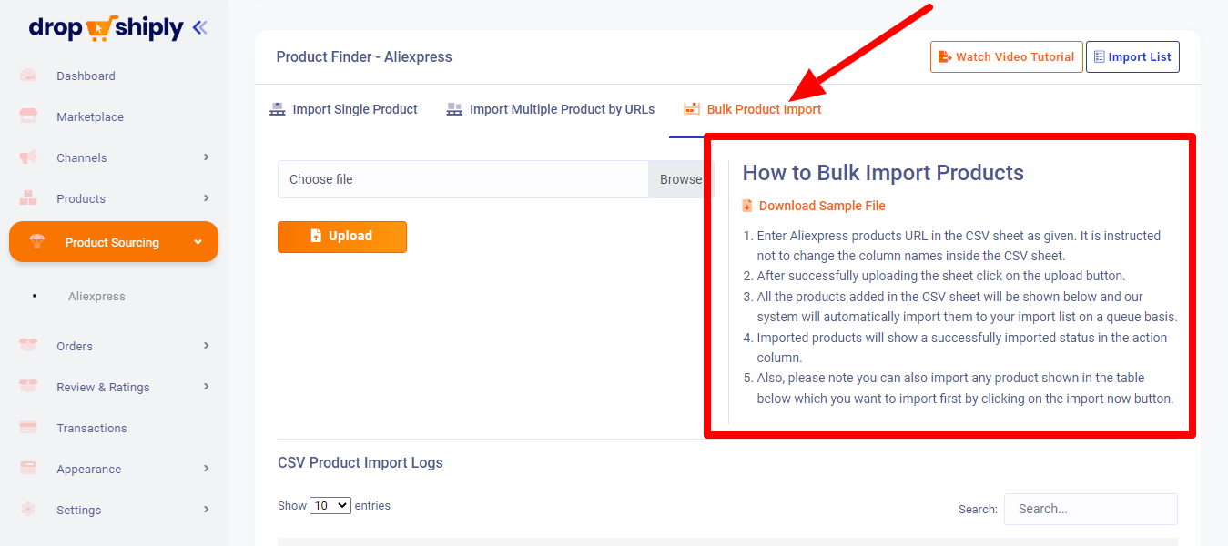Image resolution: width=1228 pixels, height=546 pixels.
Task: Click the Settings gear icon
Action: pyautogui.click(x=28, y=510)
